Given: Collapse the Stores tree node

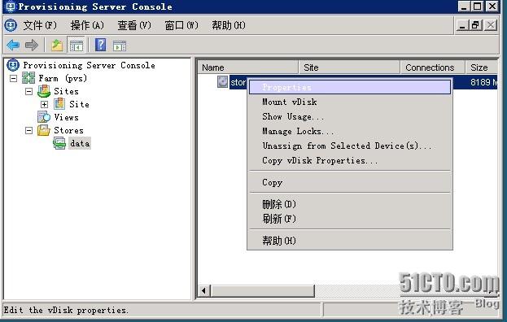Looking at the screenshot, I should pos(28,130).
